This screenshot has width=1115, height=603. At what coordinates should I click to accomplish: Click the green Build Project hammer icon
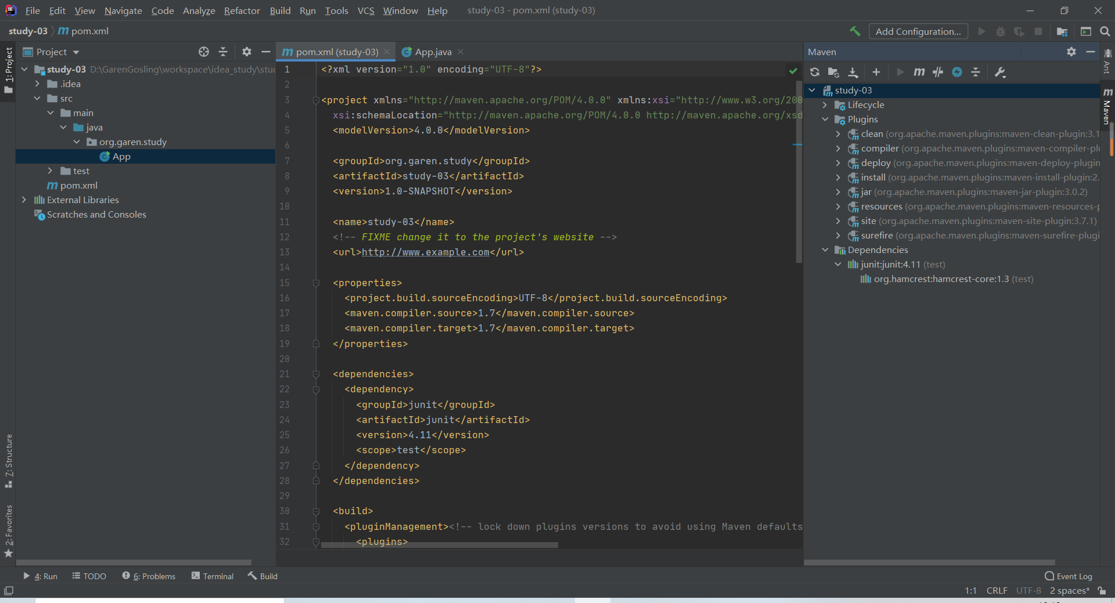pyautogui.click(x=855, y=31)
